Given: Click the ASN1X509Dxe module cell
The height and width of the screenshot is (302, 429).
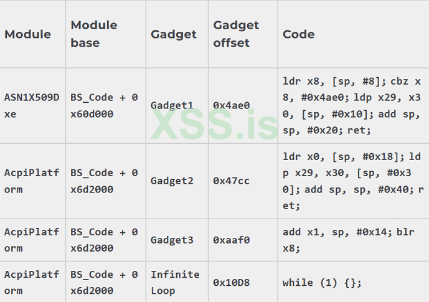Looking at the screenshot, I should point(32,106).
